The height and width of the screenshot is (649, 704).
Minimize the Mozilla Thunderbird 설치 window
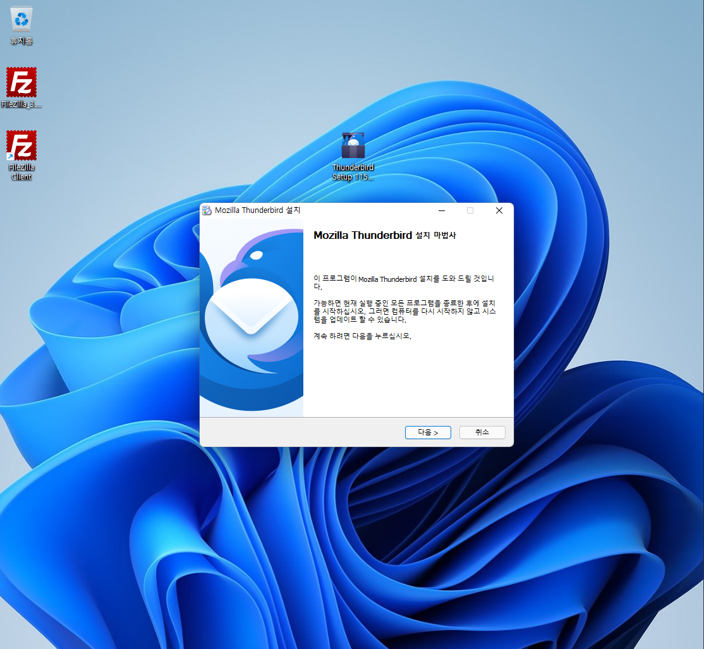(442, 210)
